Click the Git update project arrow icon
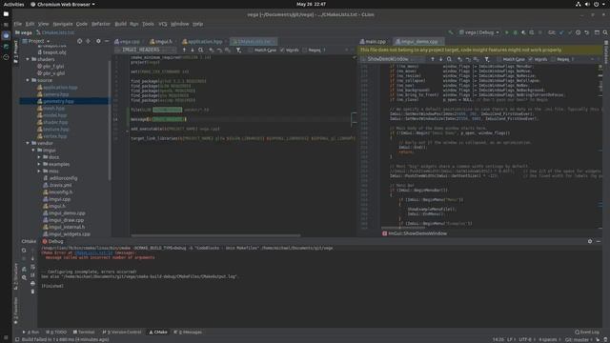The width and height of the screenshot is (610, 343). coord(561,32)
